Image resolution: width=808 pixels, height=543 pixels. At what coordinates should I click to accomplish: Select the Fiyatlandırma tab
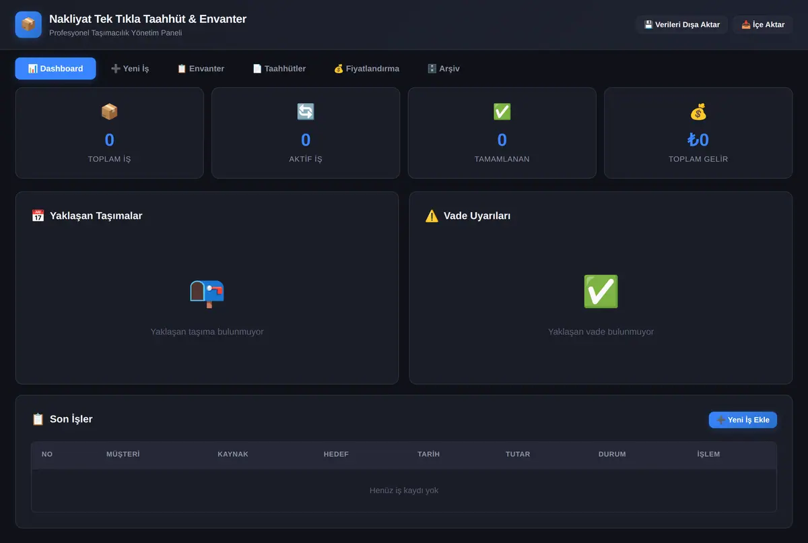click(366, 69)
